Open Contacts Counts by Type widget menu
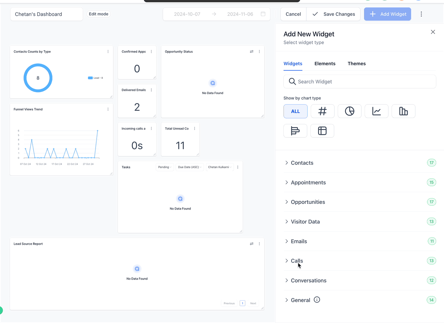This screenshot has height=323, width=444. [x=108, y=52]
